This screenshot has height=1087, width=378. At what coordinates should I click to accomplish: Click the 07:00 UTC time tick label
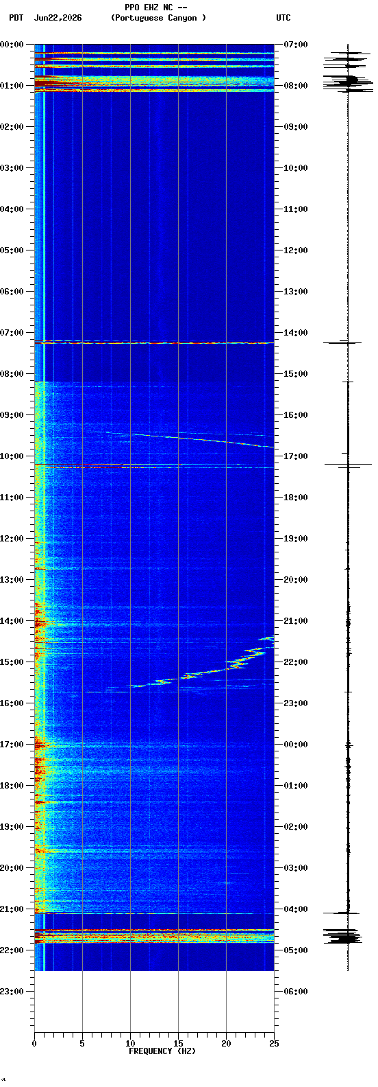pos(296,45)
